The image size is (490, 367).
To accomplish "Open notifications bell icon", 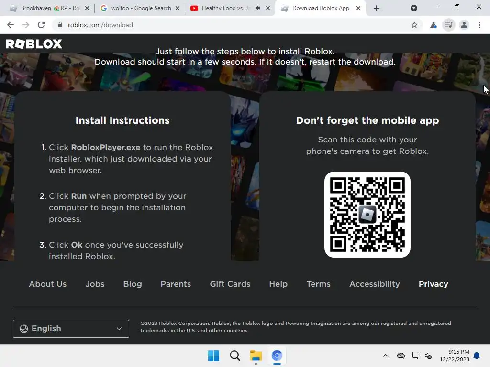I will pyautogui.click(x=477, y=356).
